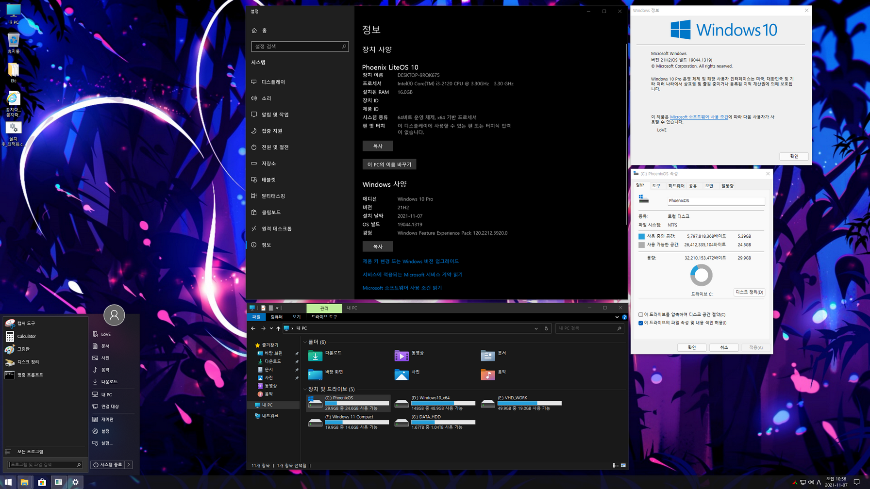Click the 내 PC 검색 Explorer search box
870x489 pixels.
[589, 328]
